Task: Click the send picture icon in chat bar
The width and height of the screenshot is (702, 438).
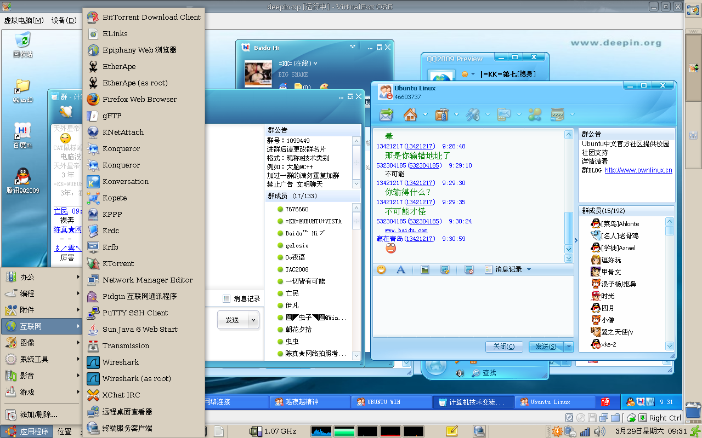Action: point(424,269)
